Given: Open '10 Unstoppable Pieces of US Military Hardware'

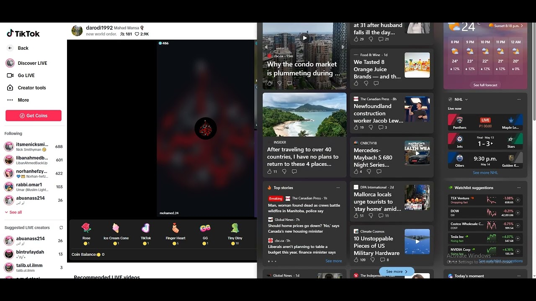Looking at the screenshot, I should click(376, 246).
